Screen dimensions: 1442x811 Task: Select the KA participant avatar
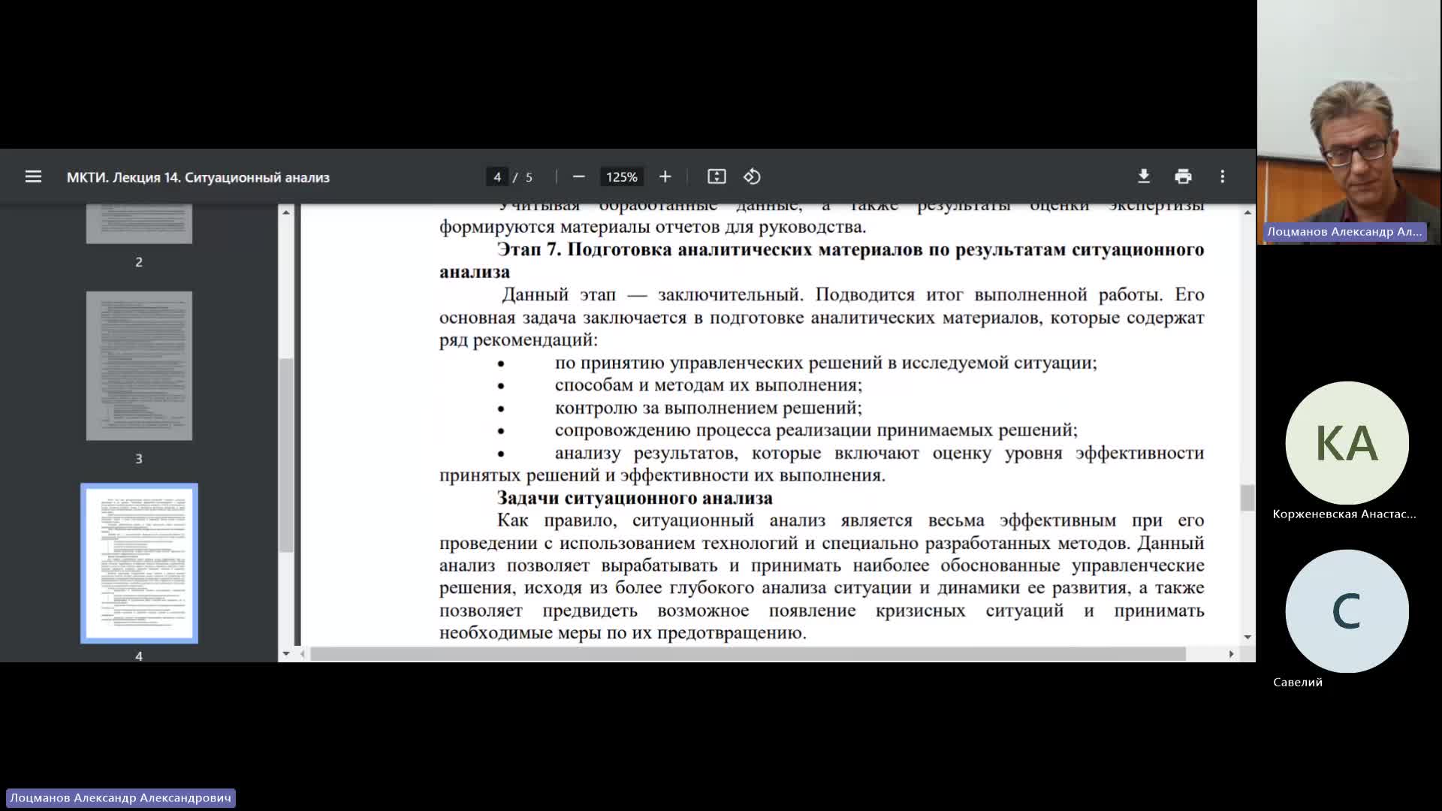tap(1347, 443)
